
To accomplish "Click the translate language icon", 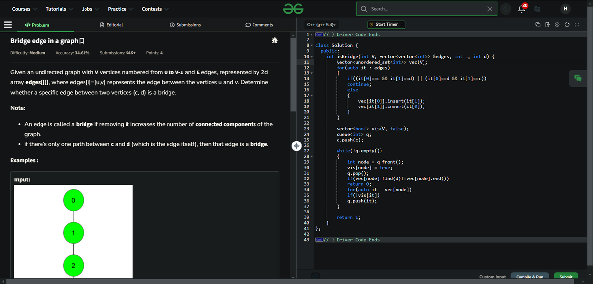I will click(x=538, y=9).
